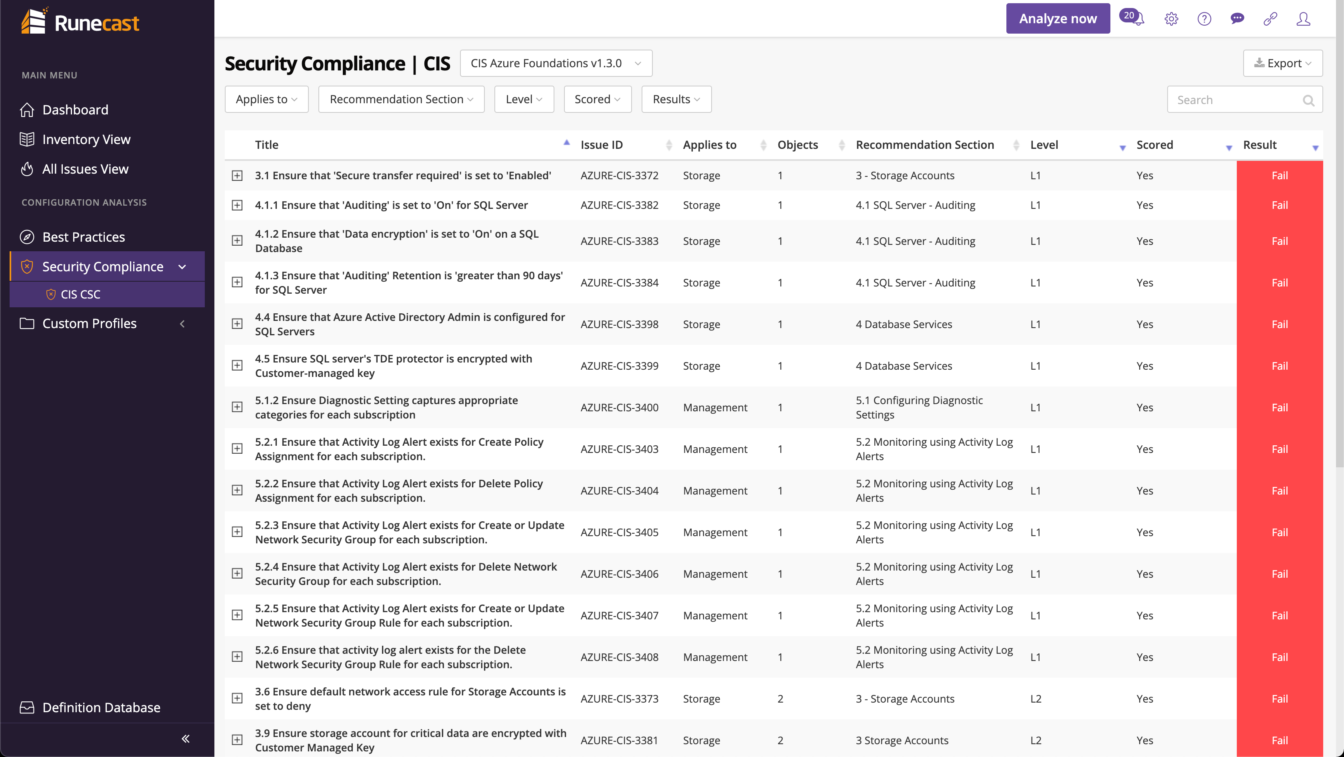Expand row 3.6 default network access rule
1344x757 pixels.
pyautogui.click(x=237, y=698)
